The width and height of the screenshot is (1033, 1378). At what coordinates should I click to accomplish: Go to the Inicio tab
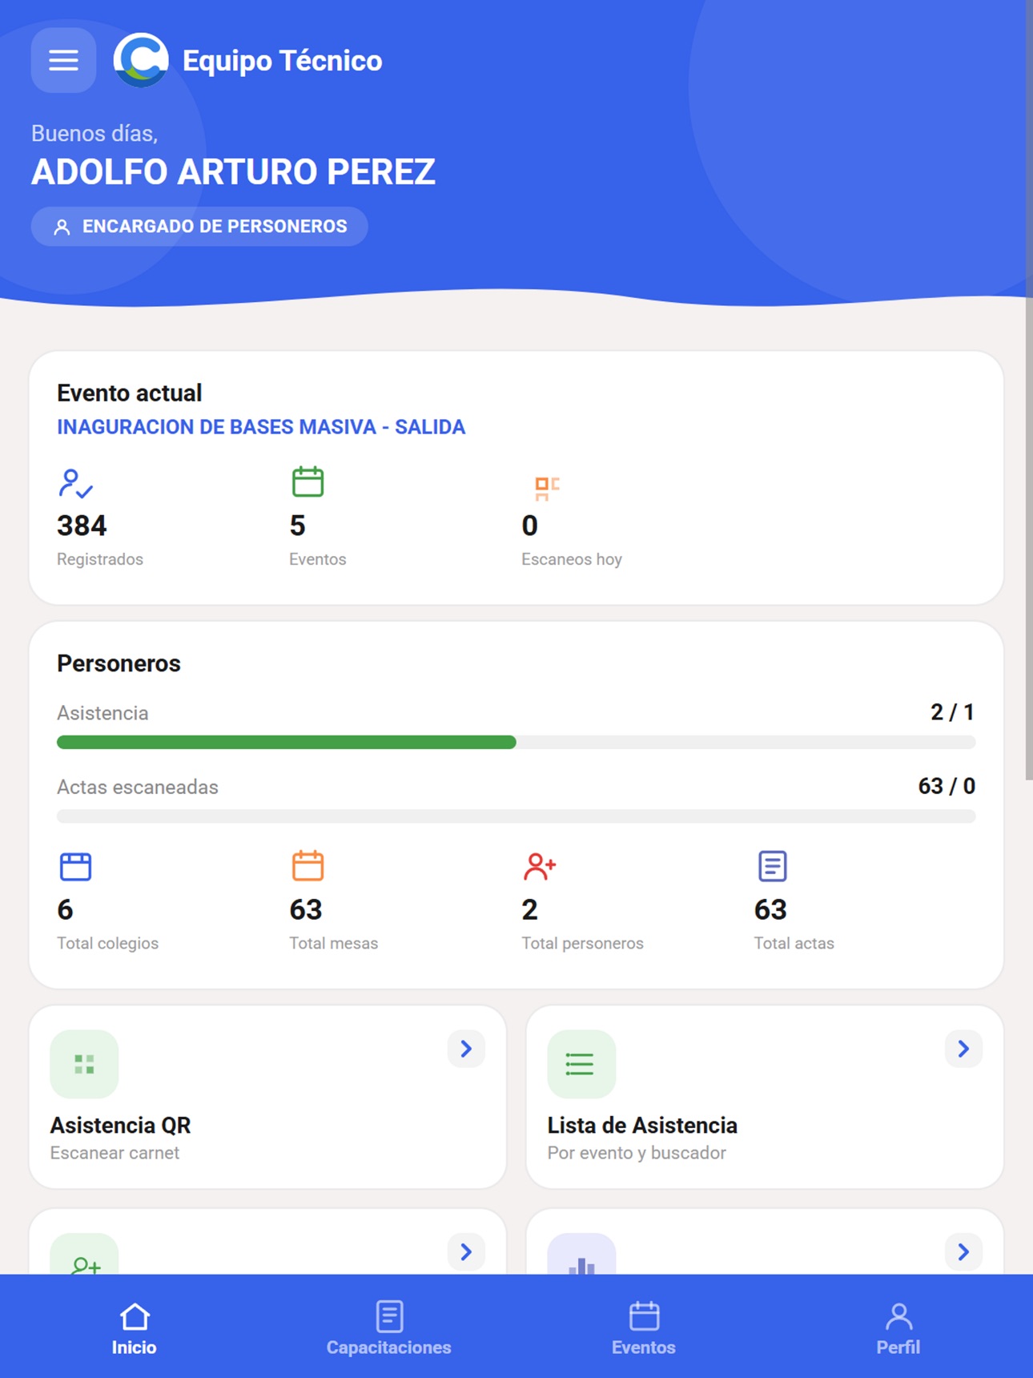[x=134, y=1328]
